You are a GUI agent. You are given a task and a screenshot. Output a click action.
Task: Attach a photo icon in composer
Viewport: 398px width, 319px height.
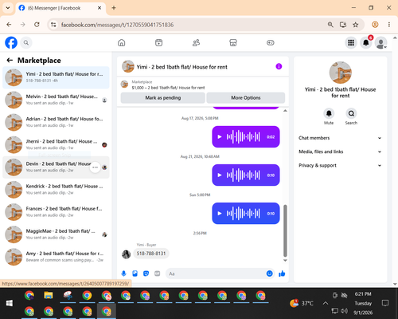(x=135, y=274)
